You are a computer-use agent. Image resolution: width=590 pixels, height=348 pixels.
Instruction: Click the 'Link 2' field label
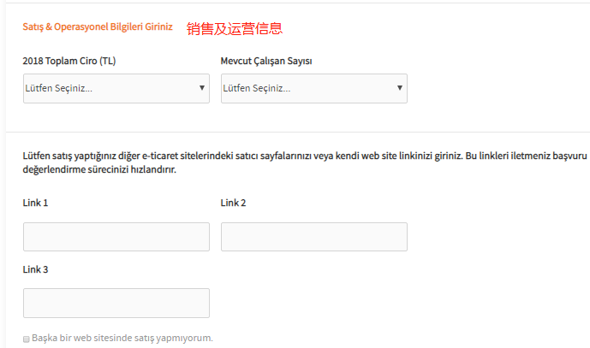(x=234, y=203)
